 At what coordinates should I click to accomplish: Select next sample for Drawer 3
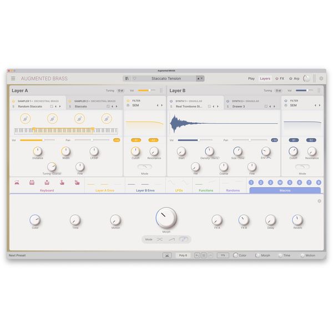point(274,107)
